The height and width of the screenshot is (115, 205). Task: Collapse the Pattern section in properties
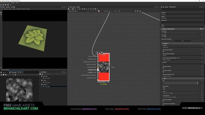click(x=162, y=43)
